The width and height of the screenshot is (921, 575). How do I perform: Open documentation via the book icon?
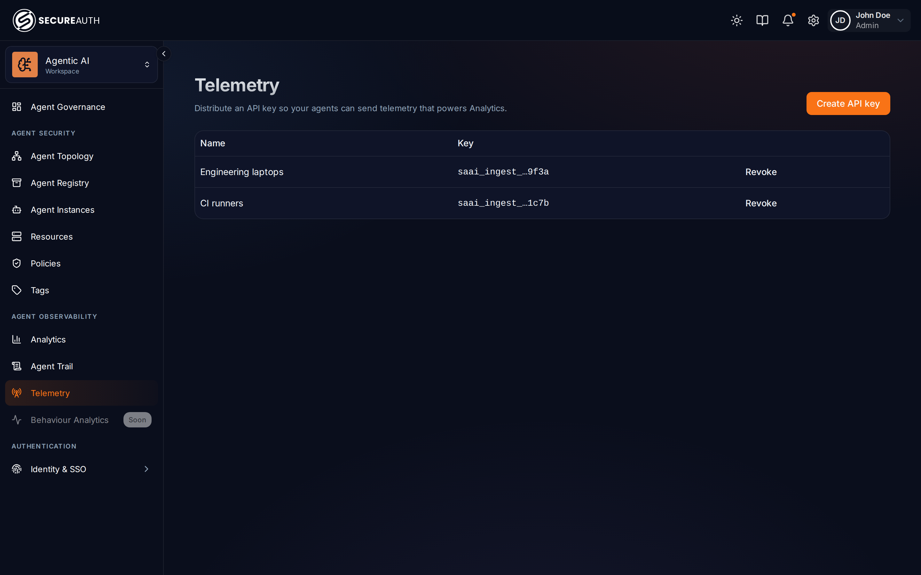point(762,20)
